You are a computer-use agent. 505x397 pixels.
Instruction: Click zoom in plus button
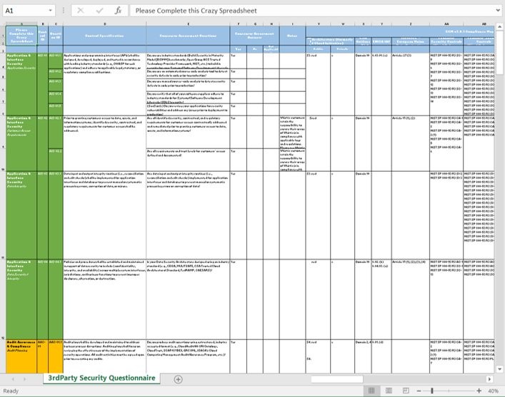pyautogui.click(x=479, y=391)
